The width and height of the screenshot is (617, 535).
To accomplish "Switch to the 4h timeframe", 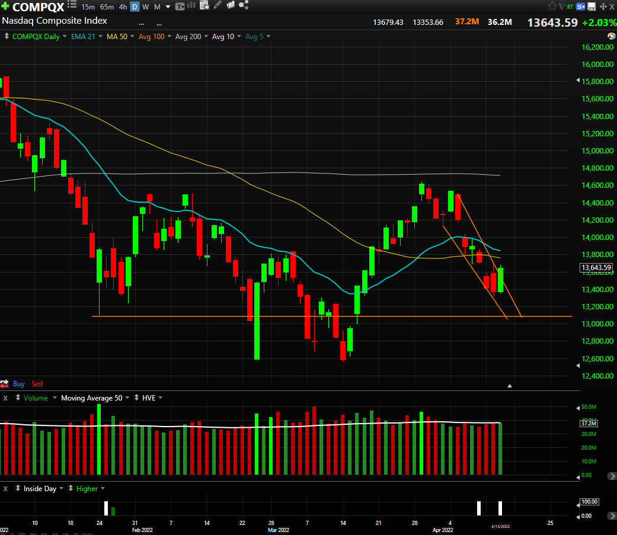I will click(x=123, y=7).
